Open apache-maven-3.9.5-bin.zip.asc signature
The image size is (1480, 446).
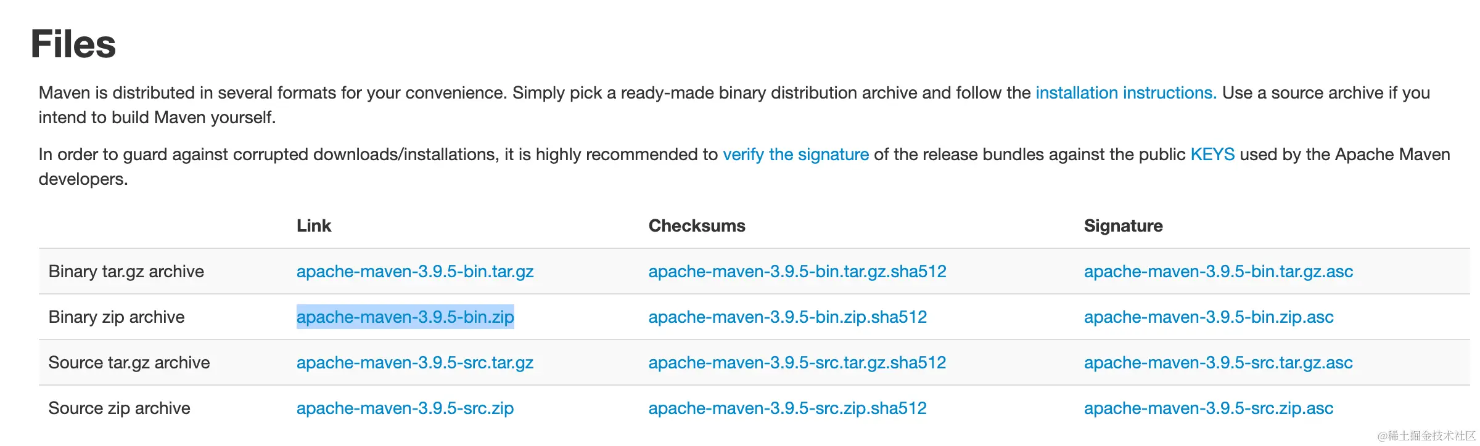(x=1209, y=317)
